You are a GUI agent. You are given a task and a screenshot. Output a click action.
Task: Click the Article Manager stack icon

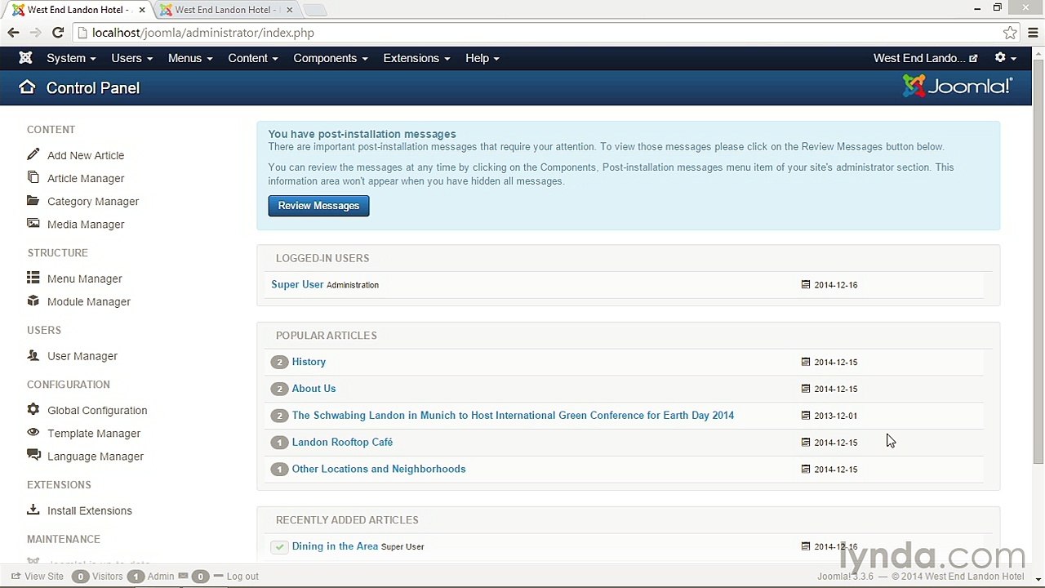33,177
